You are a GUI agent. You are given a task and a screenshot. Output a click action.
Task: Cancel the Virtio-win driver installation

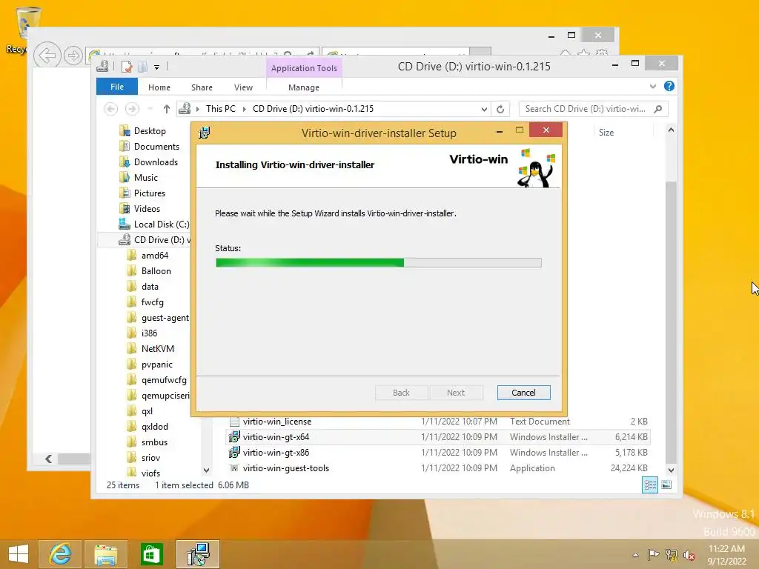pyautogui.click(x=523, y=393)
